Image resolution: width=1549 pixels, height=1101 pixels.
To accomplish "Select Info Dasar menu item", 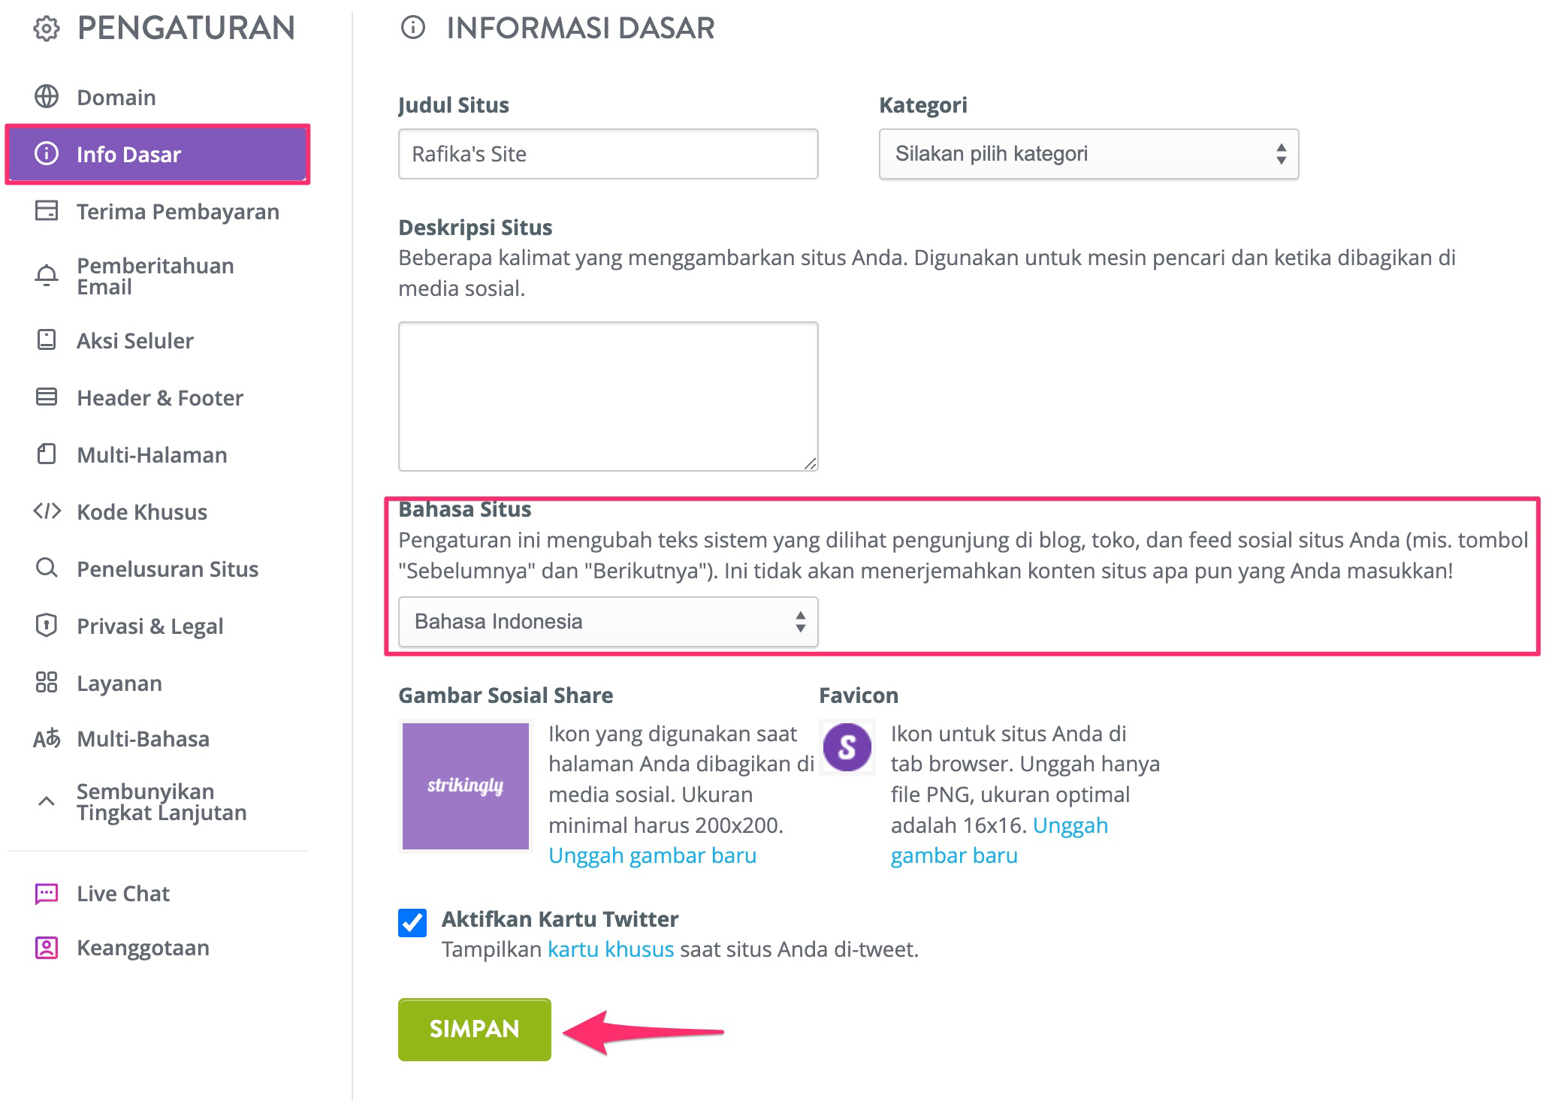I will pos(158,154).
